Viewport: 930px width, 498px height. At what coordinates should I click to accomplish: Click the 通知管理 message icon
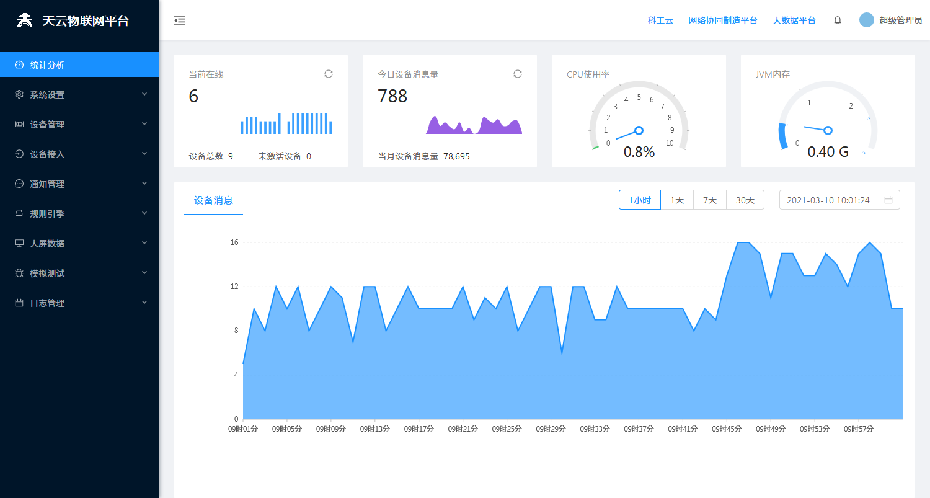[19, 184]
